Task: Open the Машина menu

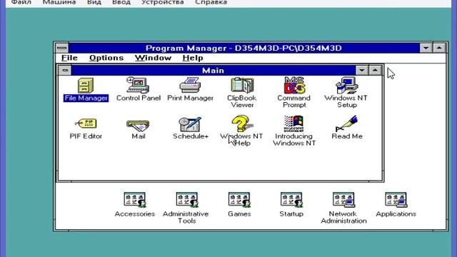Action: [59, 2]
